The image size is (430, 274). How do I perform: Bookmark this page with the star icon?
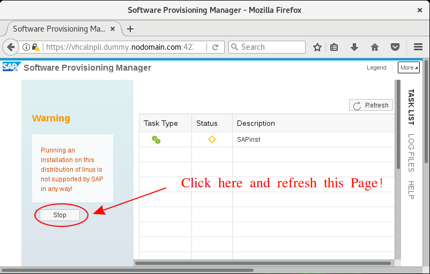tap(317, 47)
